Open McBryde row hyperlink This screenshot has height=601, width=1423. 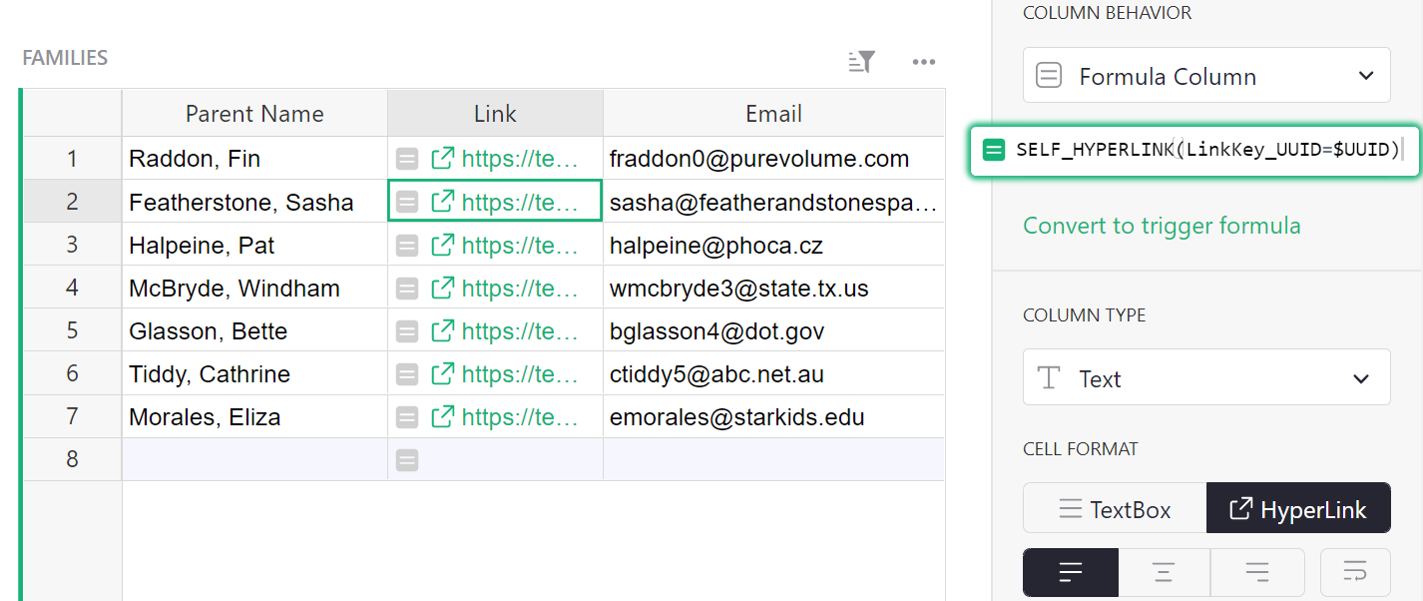pyautogui.click(x=519, y=289)
